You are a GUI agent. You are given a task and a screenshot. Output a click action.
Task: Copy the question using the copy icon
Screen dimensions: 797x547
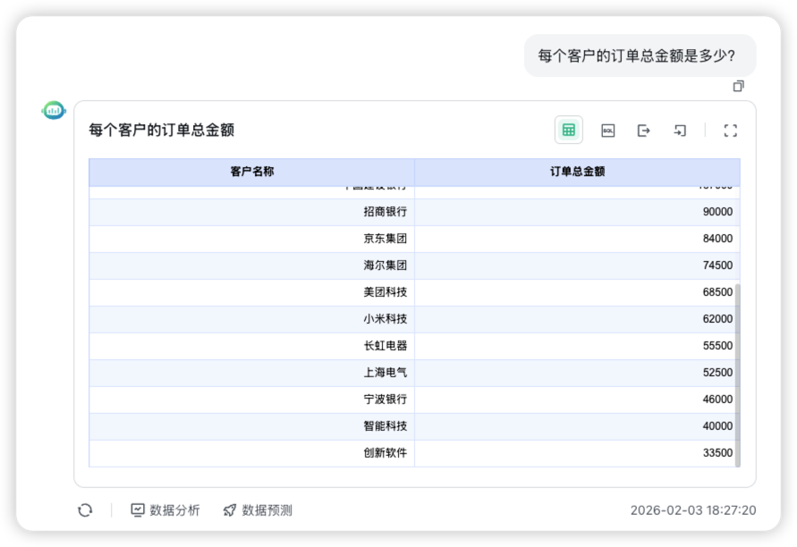(x=737, y=86)
